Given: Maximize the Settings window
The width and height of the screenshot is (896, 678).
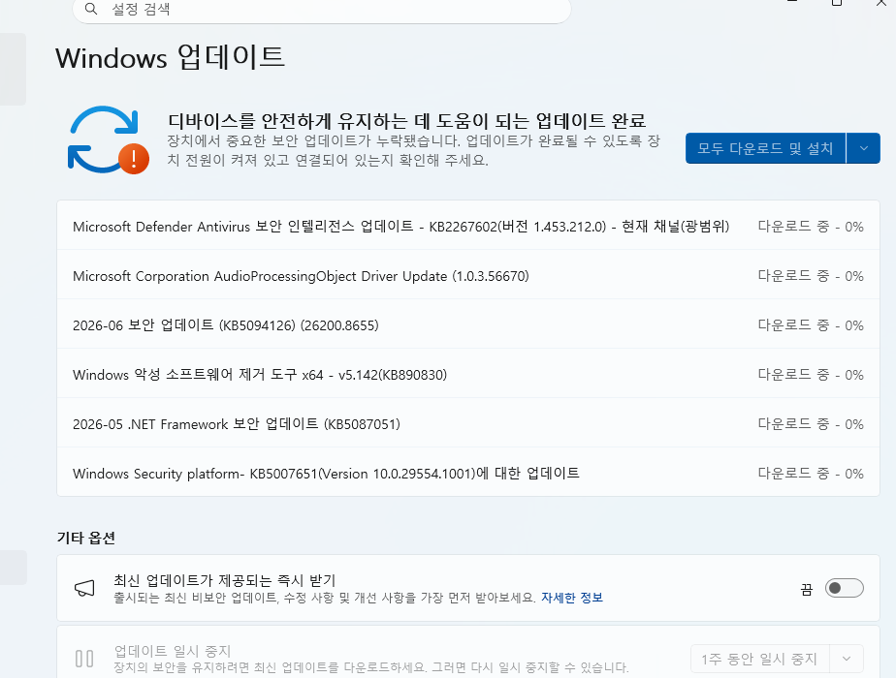Looking at the screenshot, I should pyautogui.click(x=837, y=3).
